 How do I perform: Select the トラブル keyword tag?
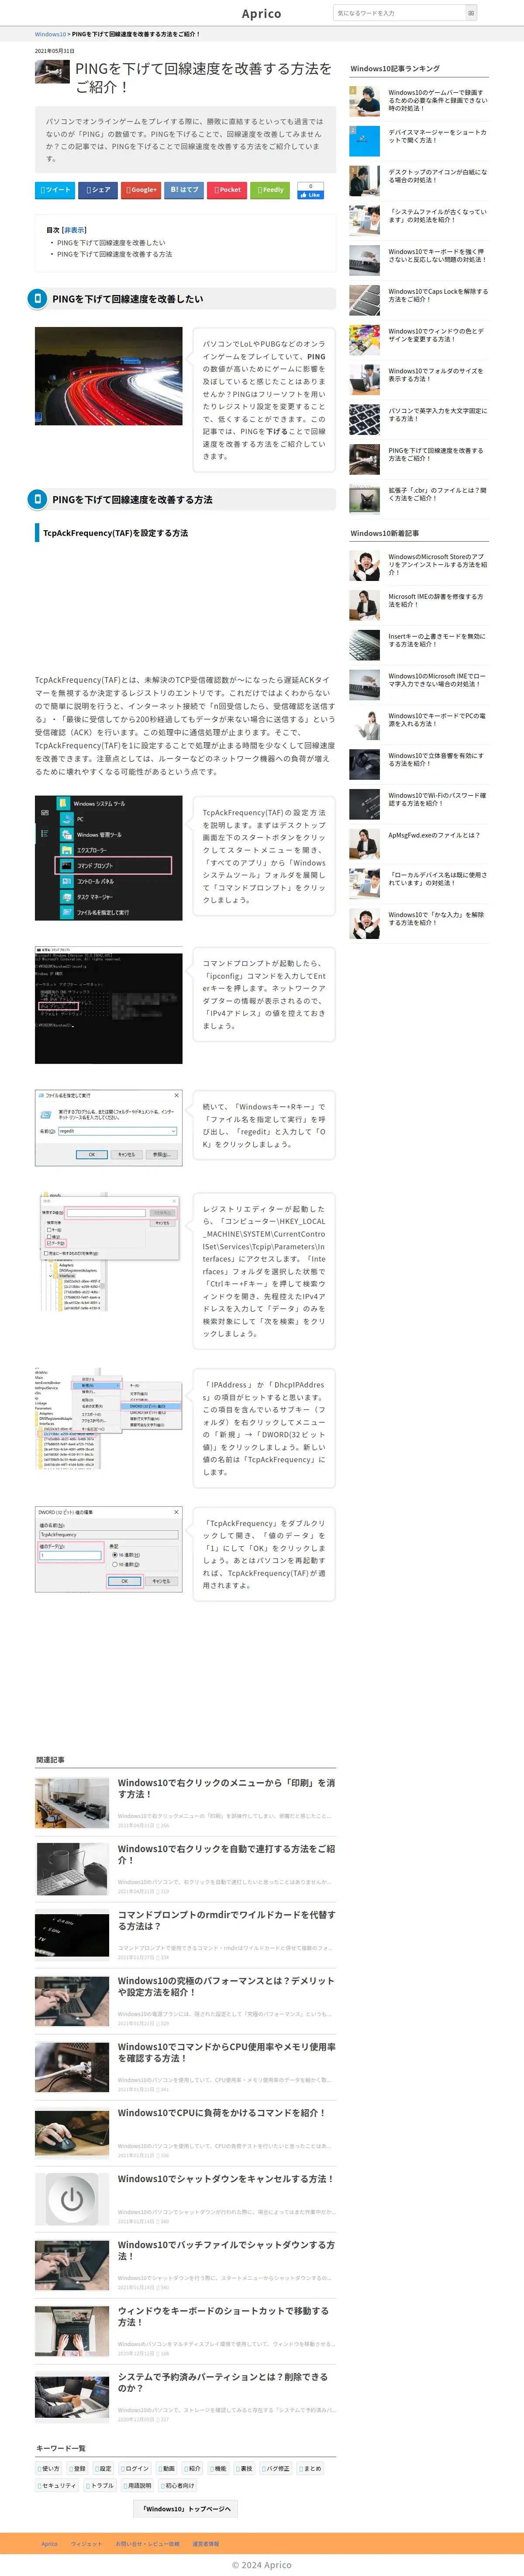(x=101, y=2485)
